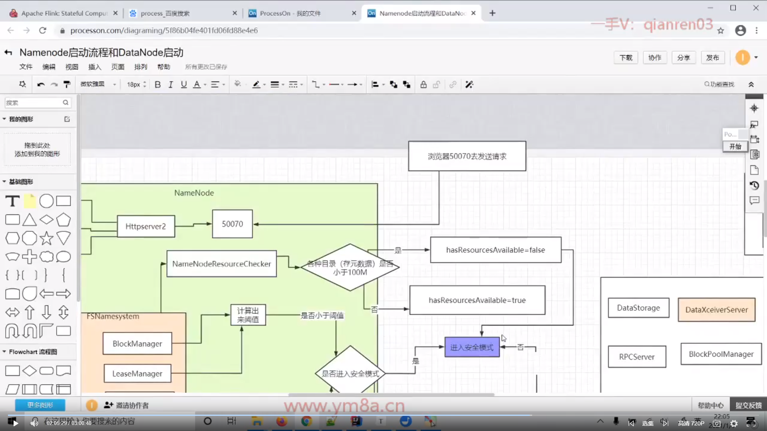The width and height of the screenshot is (767, 431).
Task: Click the bring-to-front layer icon
Action: pyautogui.click(x=393, y=85)
